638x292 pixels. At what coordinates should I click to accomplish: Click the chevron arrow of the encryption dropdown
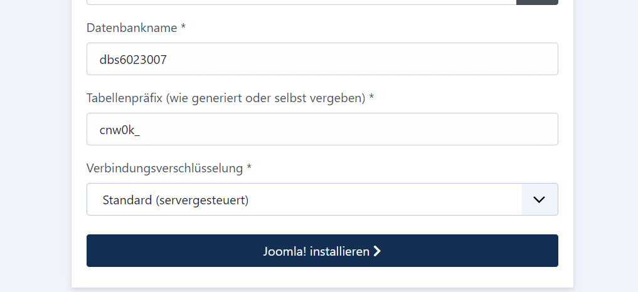(x=539, y=199)
